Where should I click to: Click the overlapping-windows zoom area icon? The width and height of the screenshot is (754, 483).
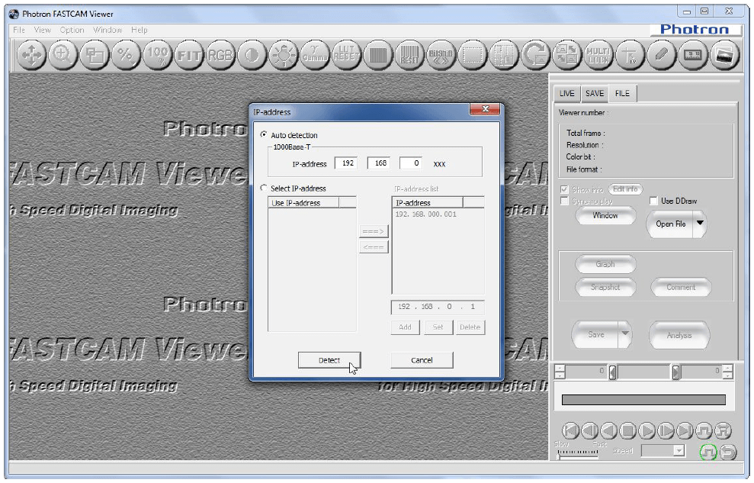point(95,56)
